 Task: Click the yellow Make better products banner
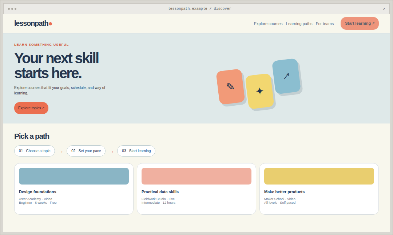319,176
